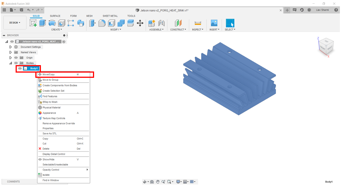Screen dimensions: 341x185
Task: Select the Shell tool
Action: tap(111, 23)
